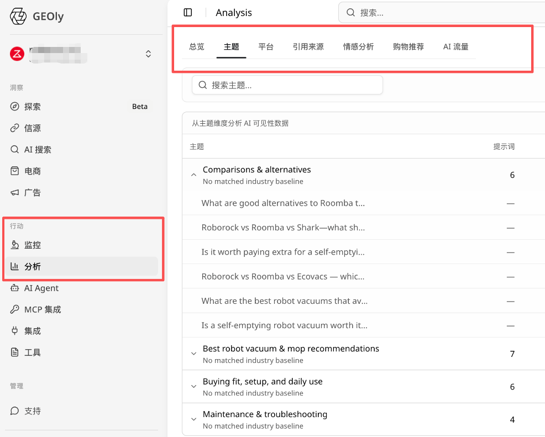Open prompt 'Is a self-emptying robot vacuum worth'
The width and height of the screenshot is (545, 437).
(284, 325)
